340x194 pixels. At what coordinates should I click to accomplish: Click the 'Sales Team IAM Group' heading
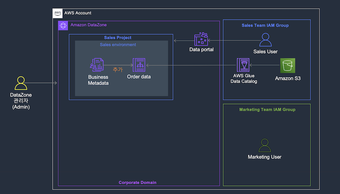pos(265,25)
